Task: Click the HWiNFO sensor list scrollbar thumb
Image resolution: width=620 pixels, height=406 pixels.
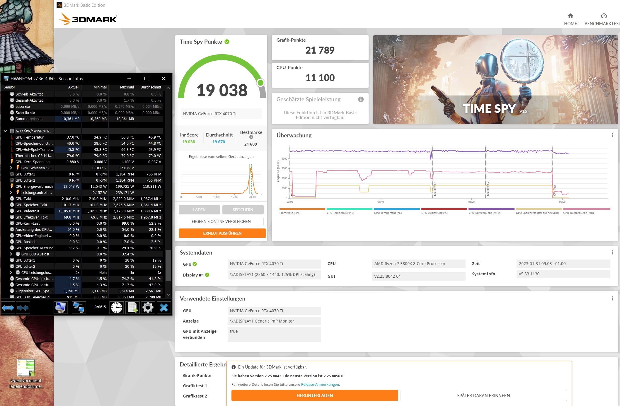Action: coord(168,265)
